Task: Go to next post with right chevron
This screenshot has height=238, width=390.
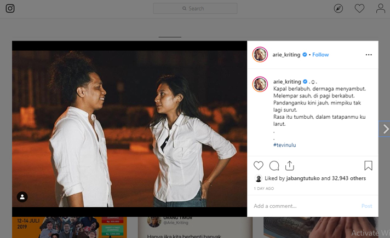Action: (385, 129)
